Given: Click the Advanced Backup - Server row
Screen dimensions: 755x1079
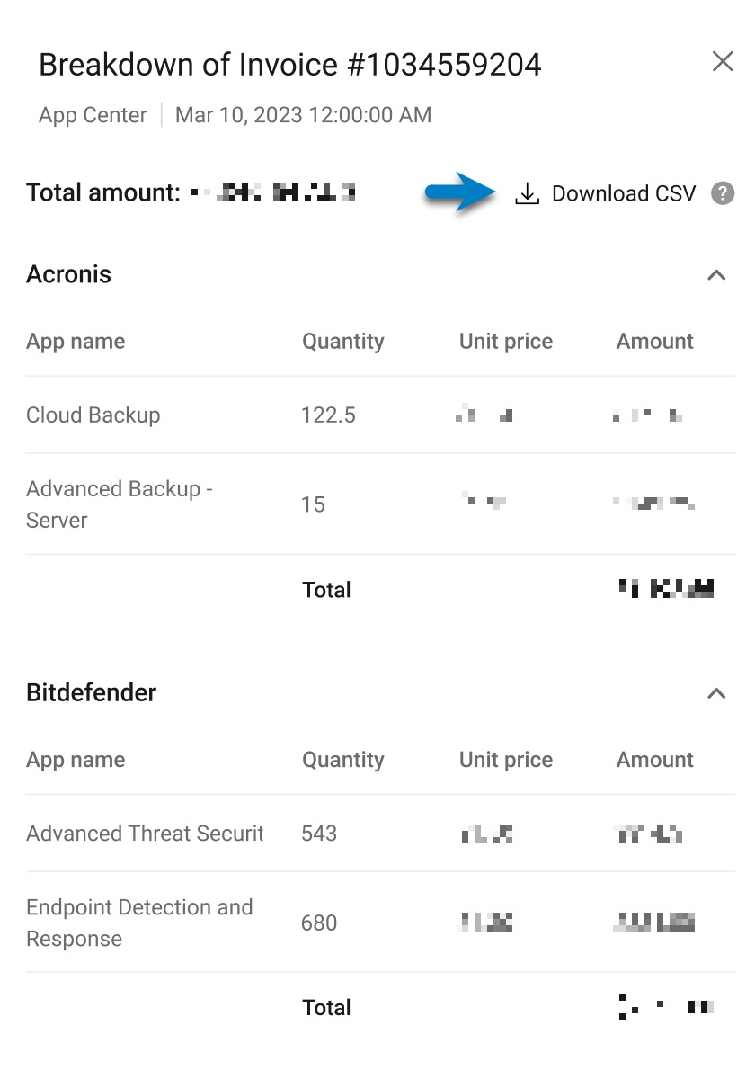Looking at the screenshot, I should 380,504.
